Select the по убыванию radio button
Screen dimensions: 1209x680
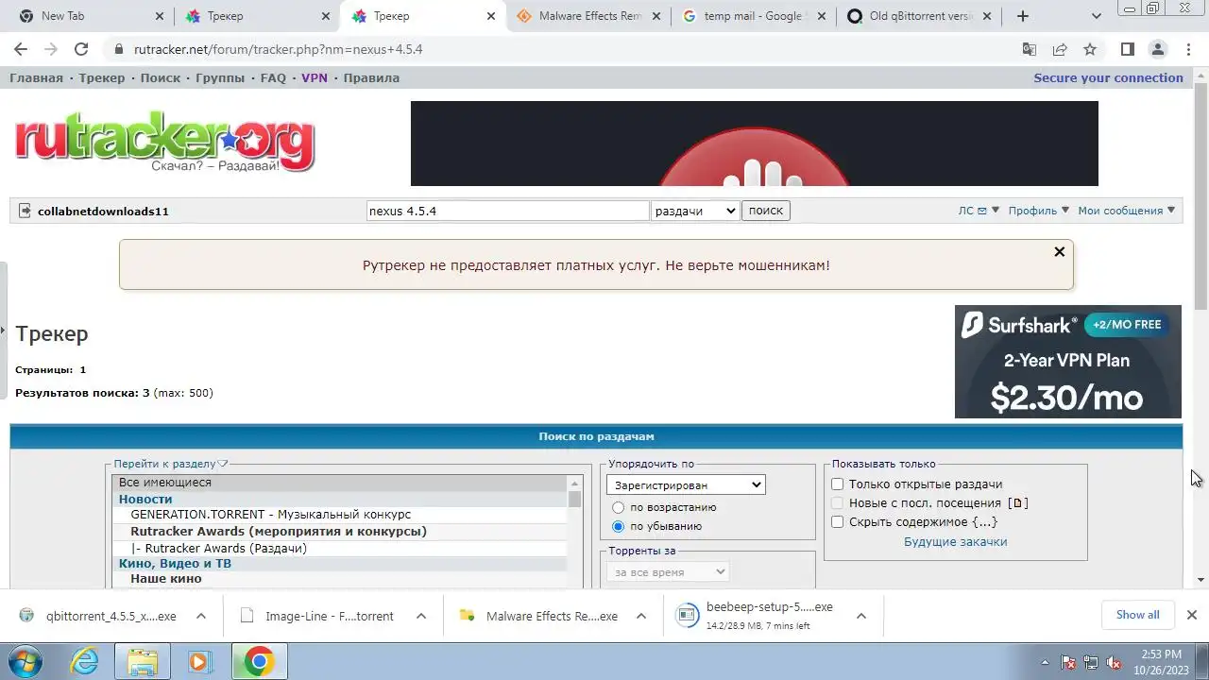(619, 526)
